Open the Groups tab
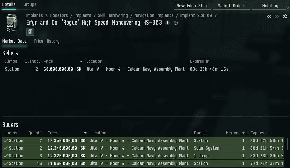 point(30,5)
